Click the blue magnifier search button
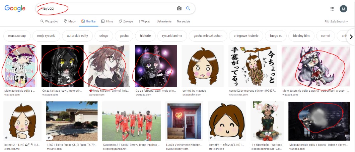The image size is (355, 152). tap(188, 9)
